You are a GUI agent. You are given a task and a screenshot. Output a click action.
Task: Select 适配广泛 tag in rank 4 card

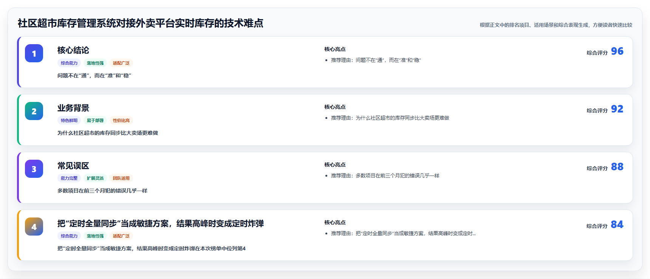pos(121,236)
